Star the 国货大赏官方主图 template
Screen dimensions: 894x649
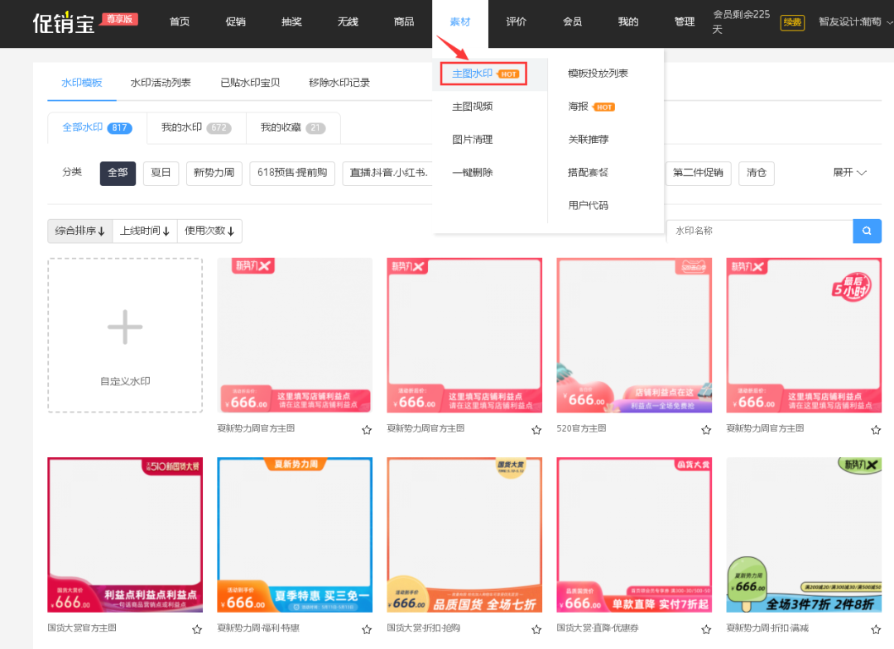[197, 629]
